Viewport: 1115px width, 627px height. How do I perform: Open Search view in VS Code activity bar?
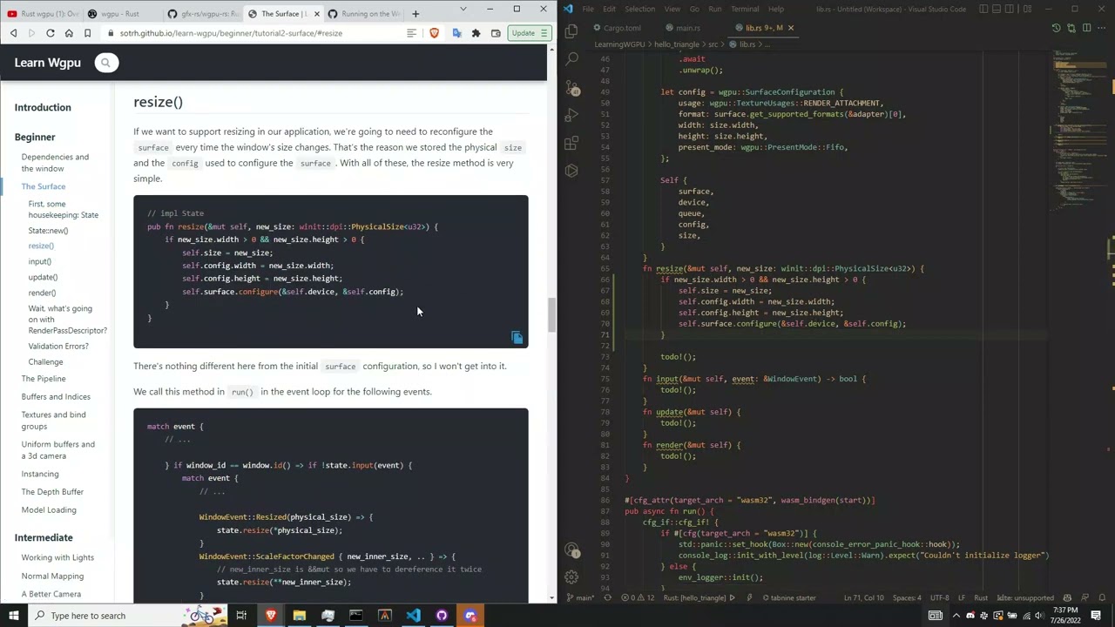[571, 59]
